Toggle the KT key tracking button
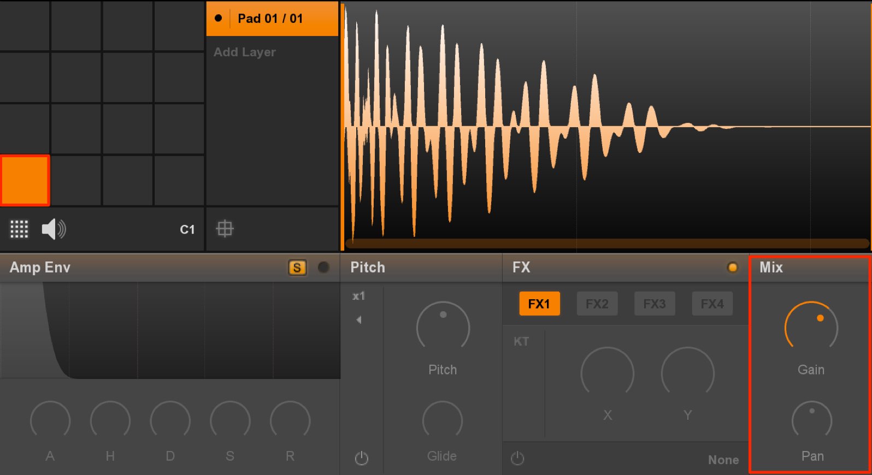Image resolution: width=872 pixels, height=475 pixels. point(521,342)
